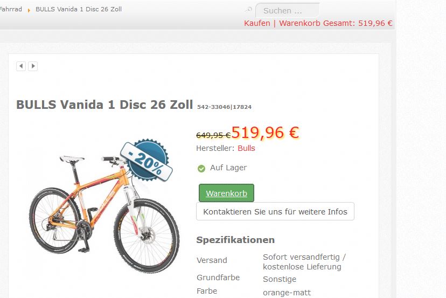Click the crossed-out 649,95 € price
The height and width of the screenshot is (298, 446).
[x=213, y=135]
